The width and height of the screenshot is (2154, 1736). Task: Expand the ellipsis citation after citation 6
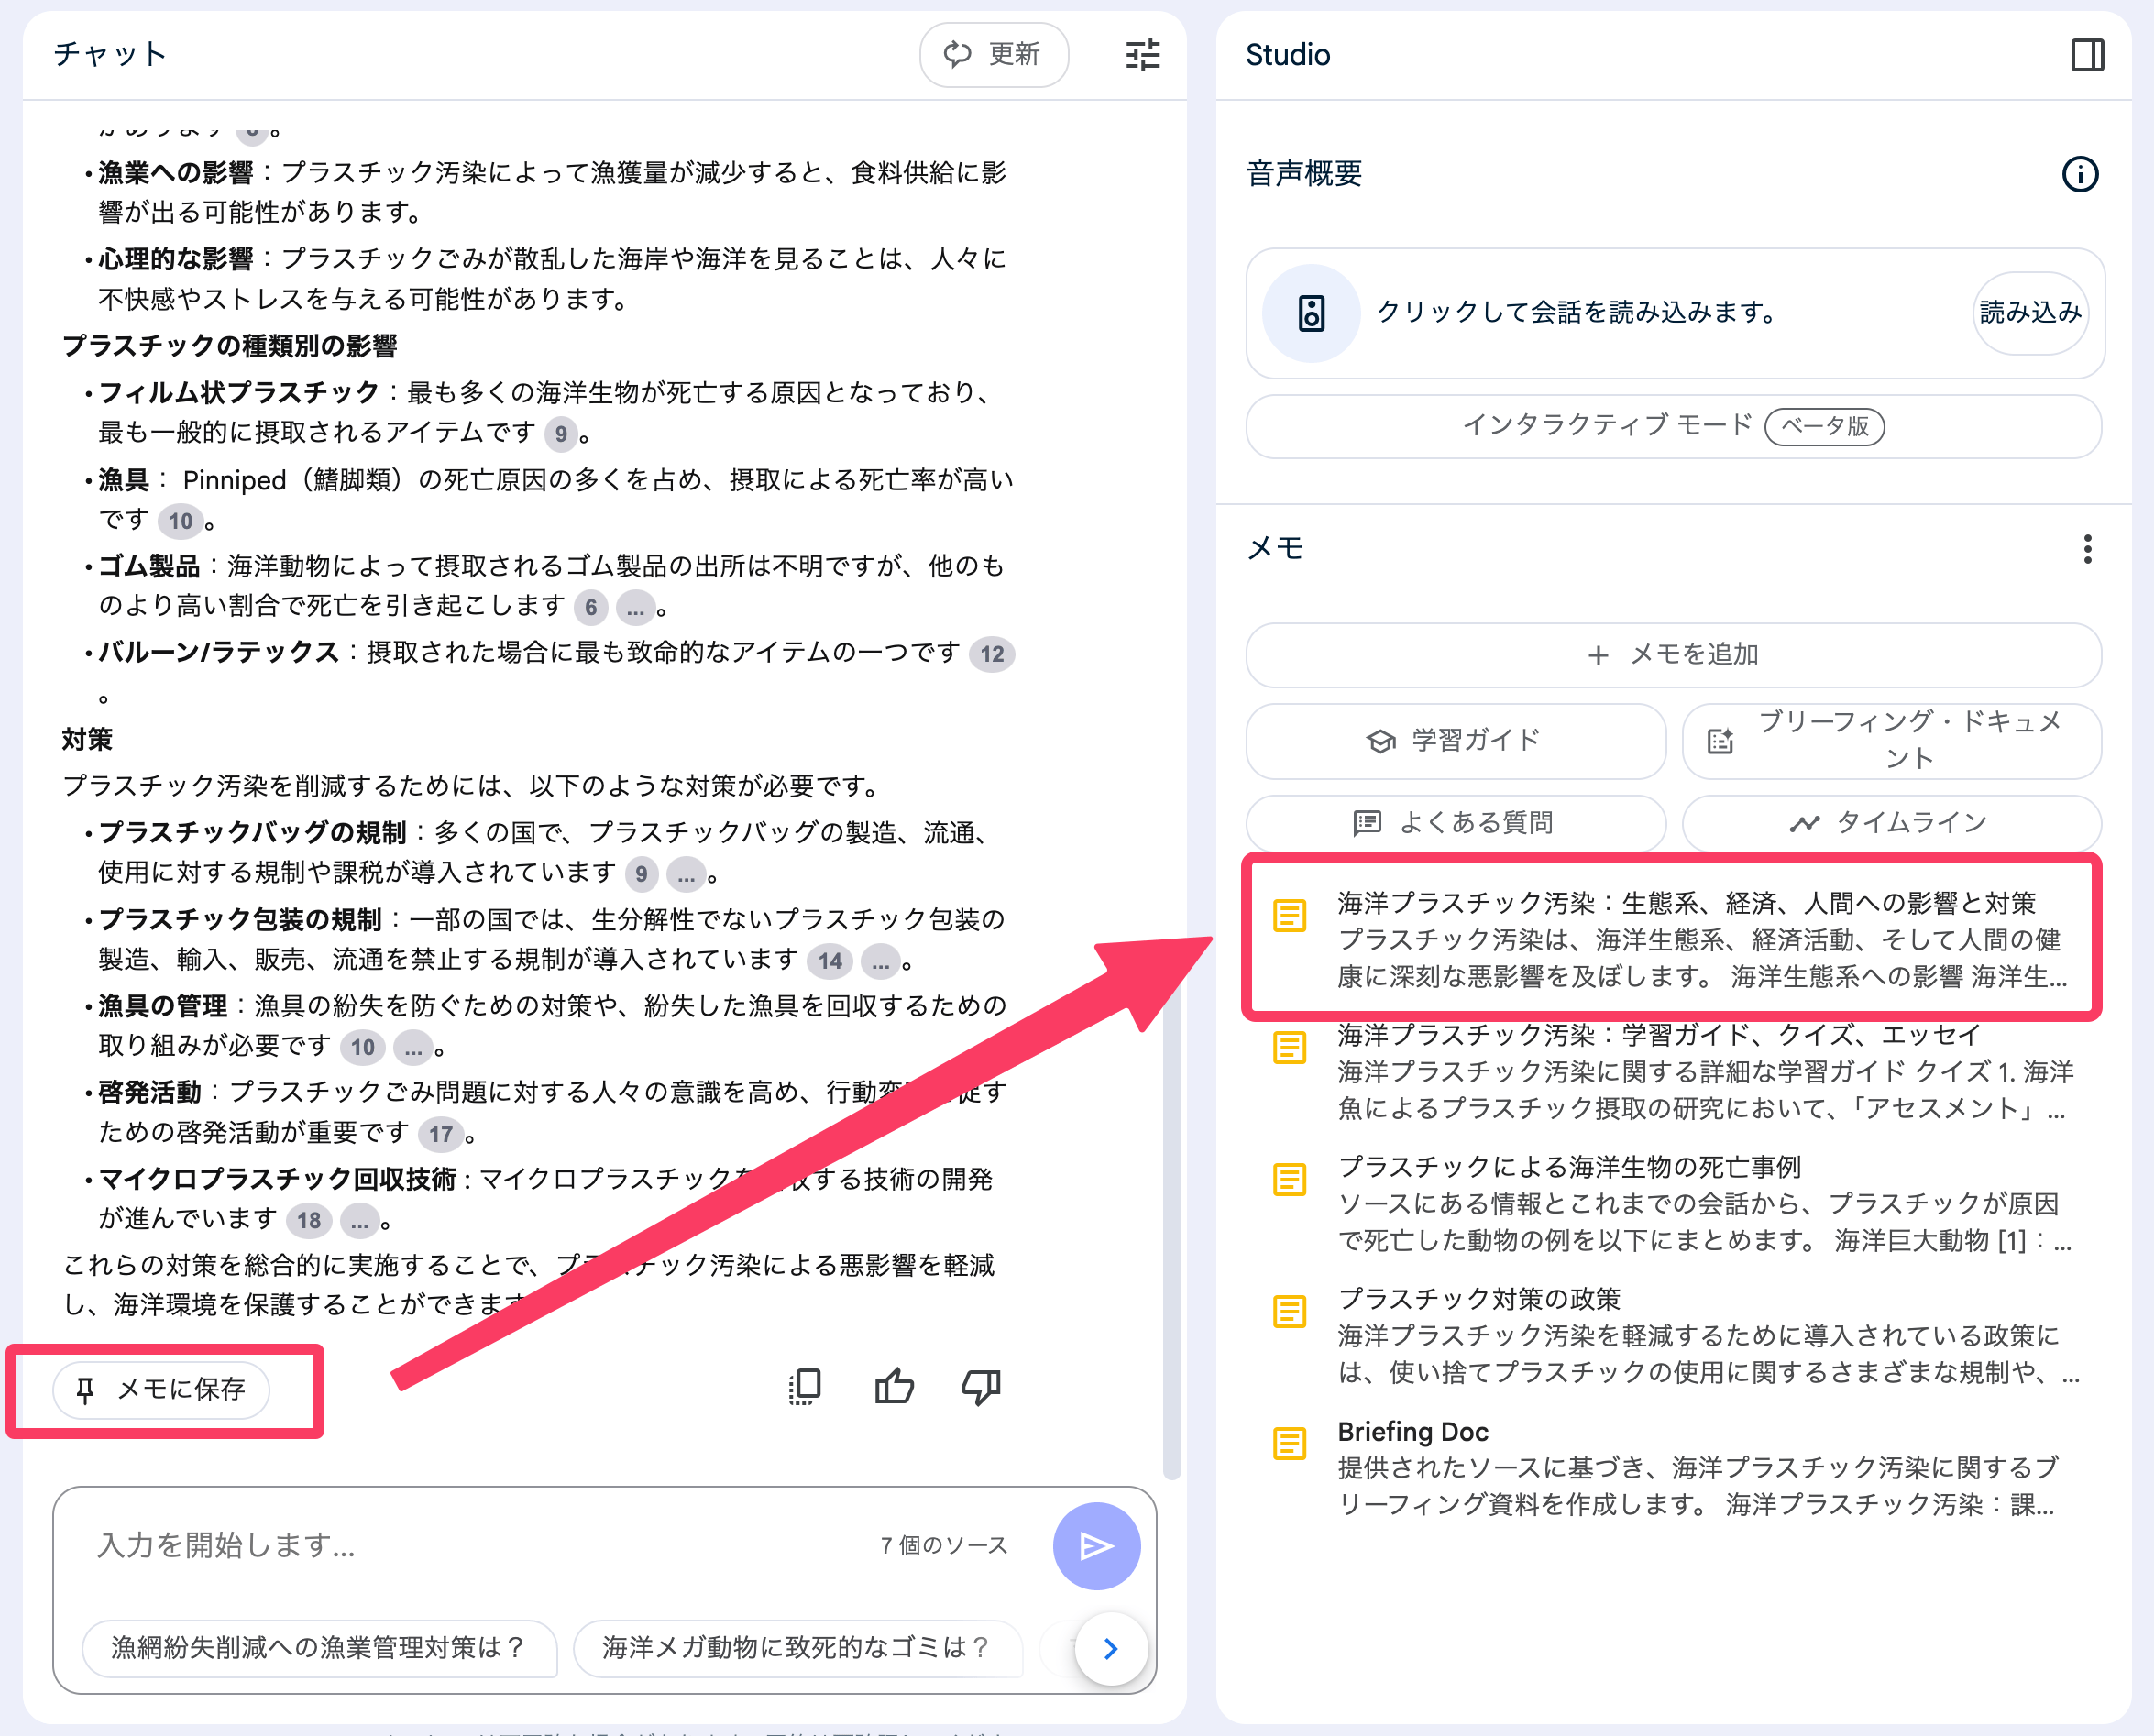click(635, 607)
